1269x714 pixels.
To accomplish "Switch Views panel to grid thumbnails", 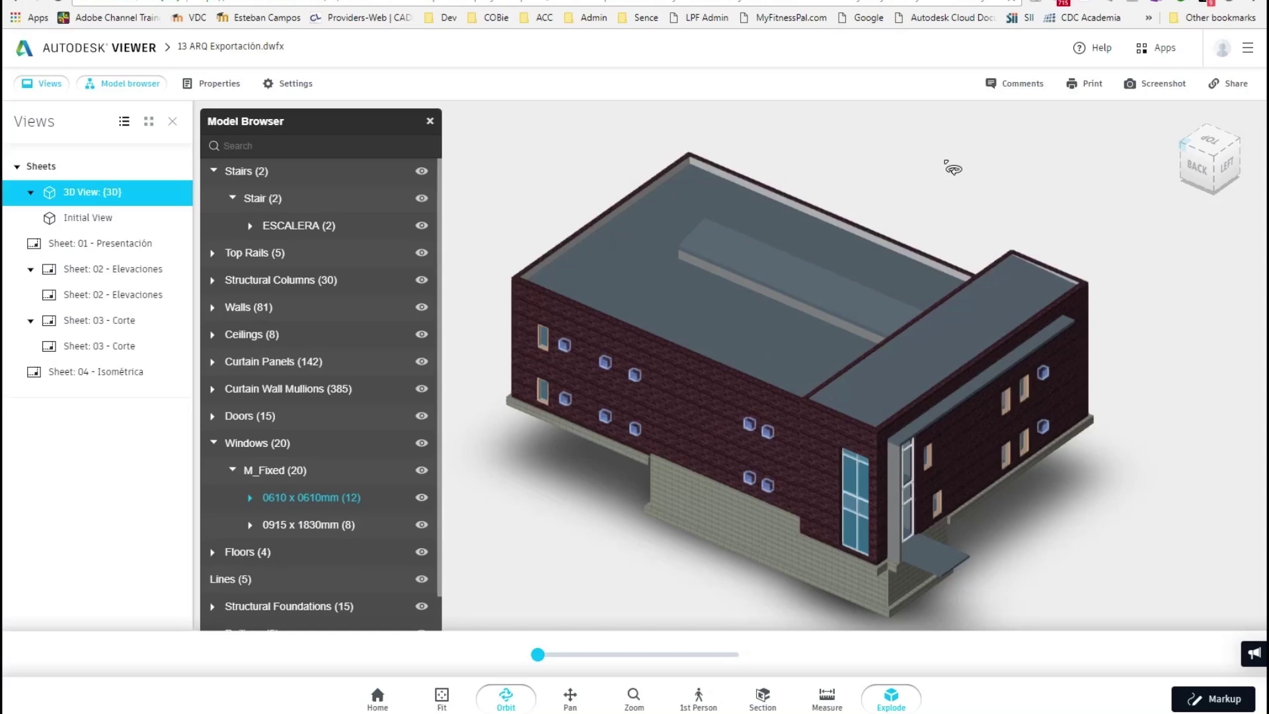I will (149, 122).
